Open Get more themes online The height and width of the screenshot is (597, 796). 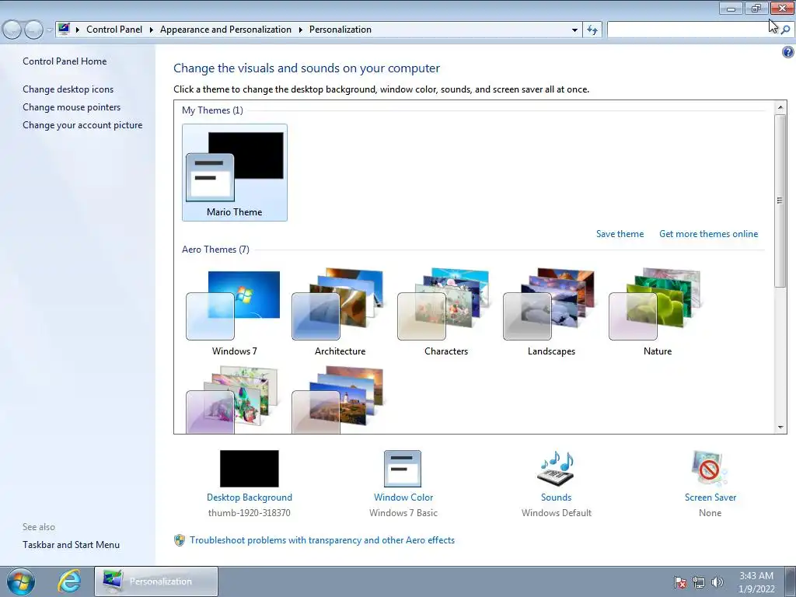pos(709,234)
